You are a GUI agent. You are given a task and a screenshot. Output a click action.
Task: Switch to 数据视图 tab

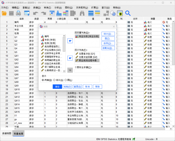point(7,134)
